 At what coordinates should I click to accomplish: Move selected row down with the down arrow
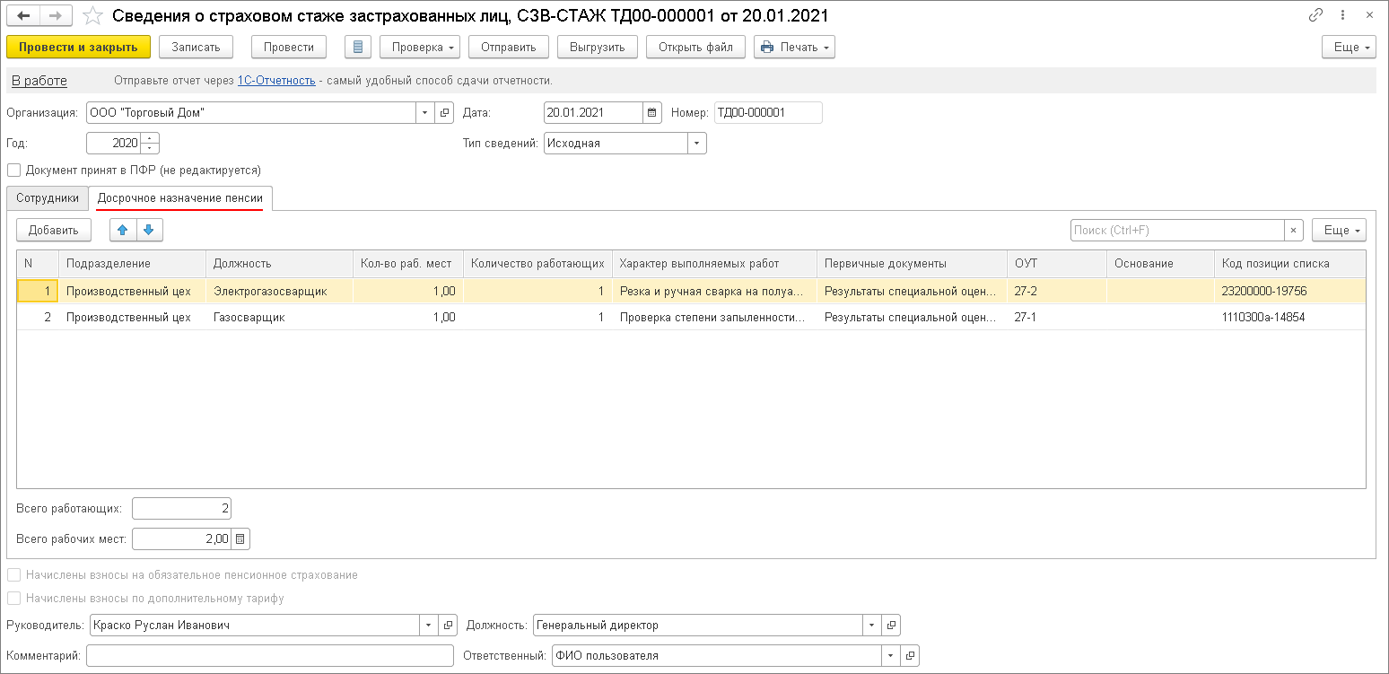pos(149,230)
